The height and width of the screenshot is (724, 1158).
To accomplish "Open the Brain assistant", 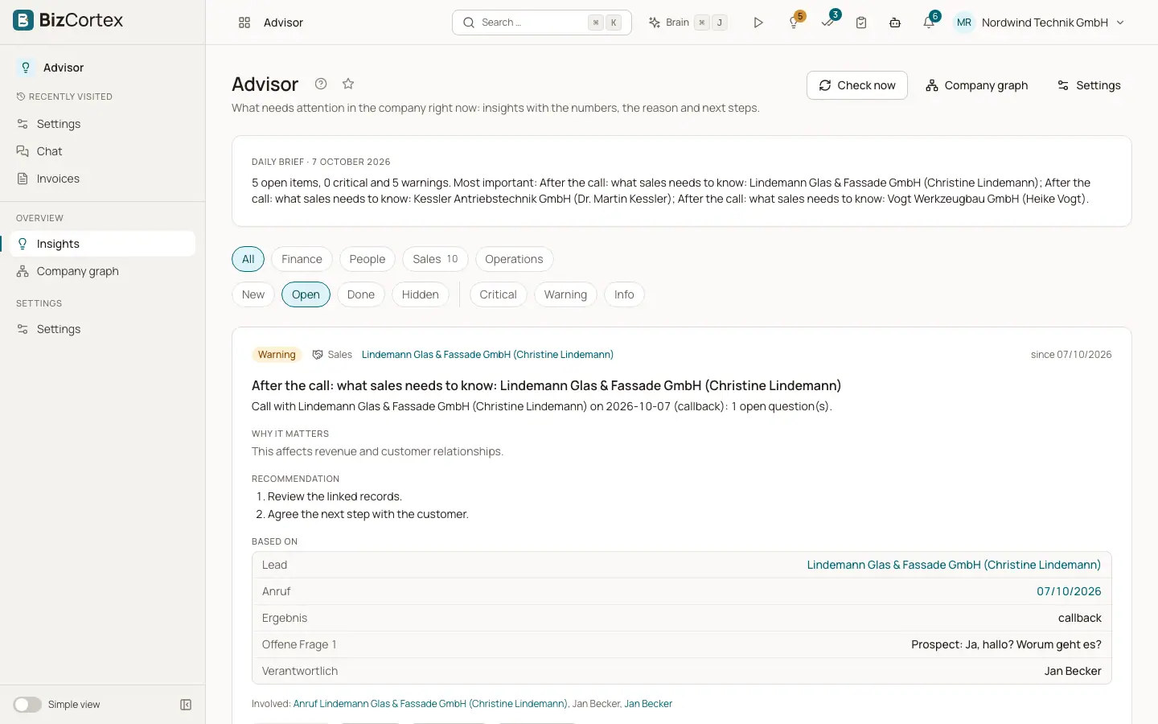I will [688, 23].
